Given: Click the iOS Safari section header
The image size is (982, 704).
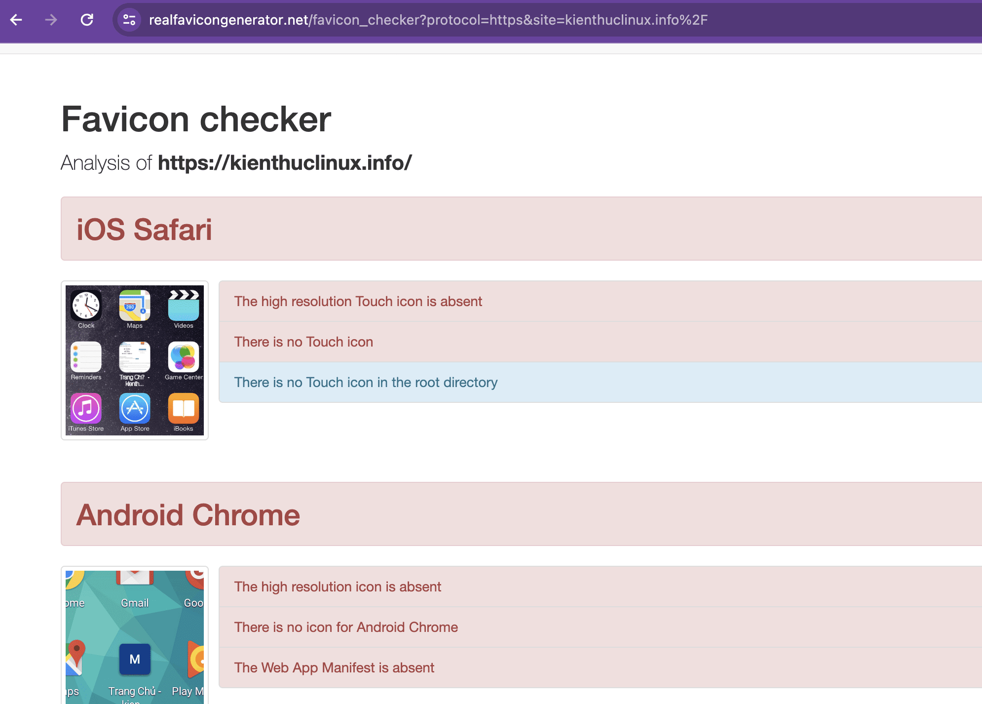Looking at the screenshot, I should [144, 229].
